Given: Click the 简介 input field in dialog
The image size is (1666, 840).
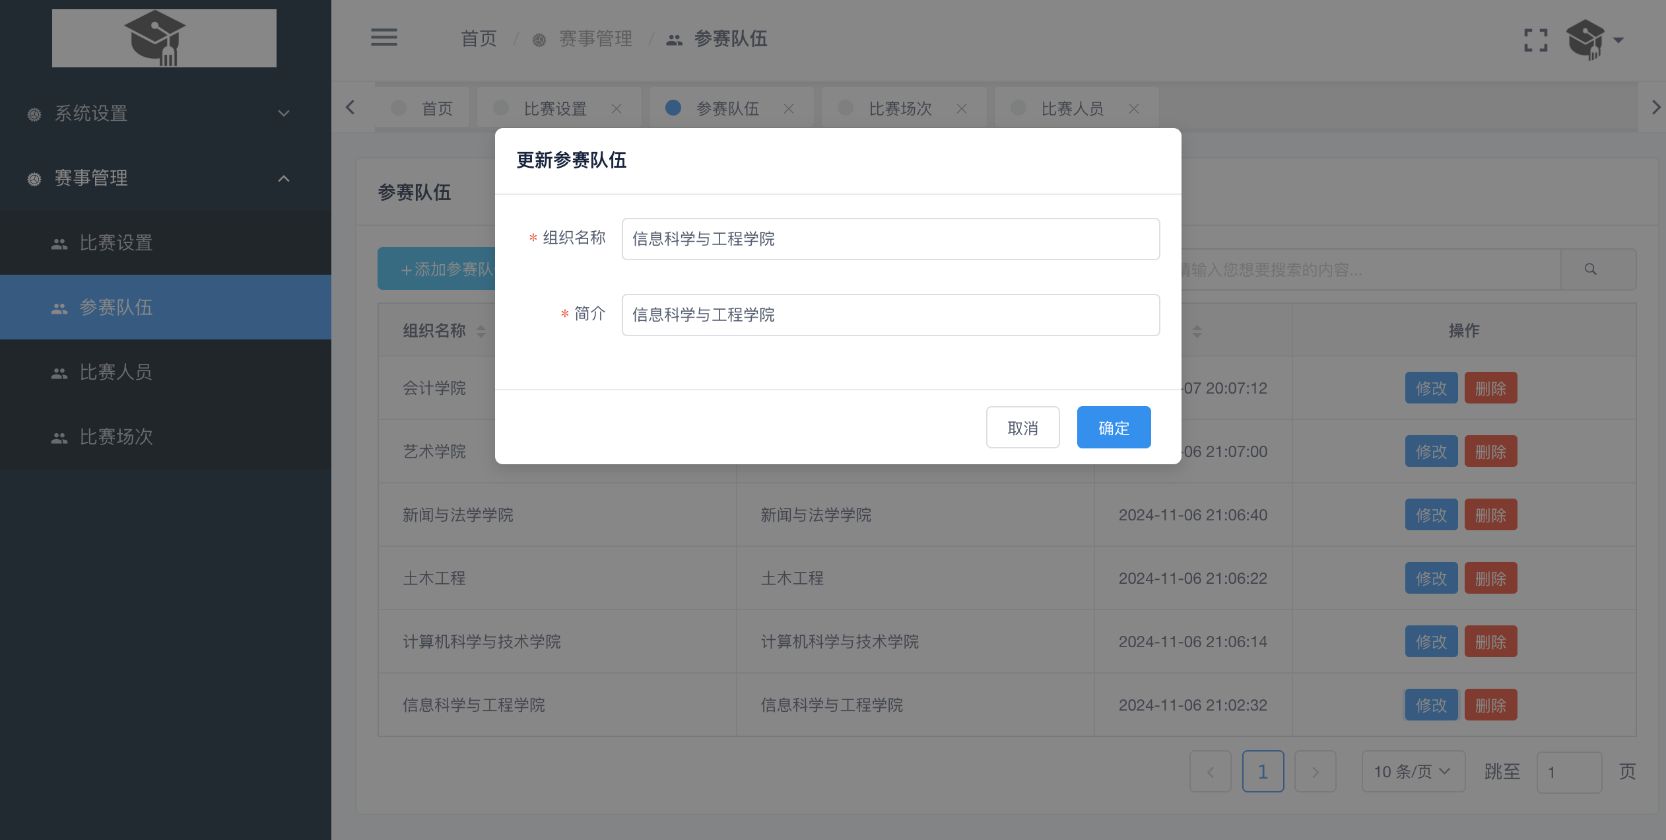Looking at the screenshot, I should 890,315.
